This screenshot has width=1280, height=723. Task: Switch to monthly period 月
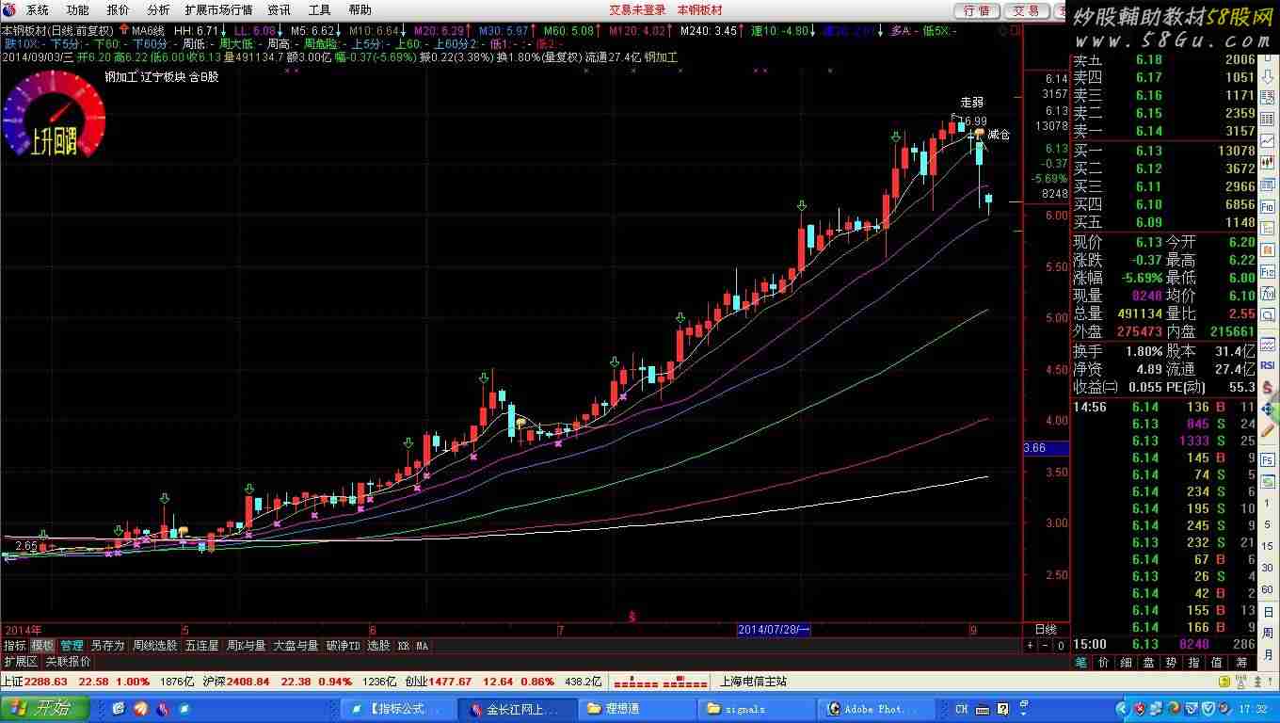[1268, 655]
